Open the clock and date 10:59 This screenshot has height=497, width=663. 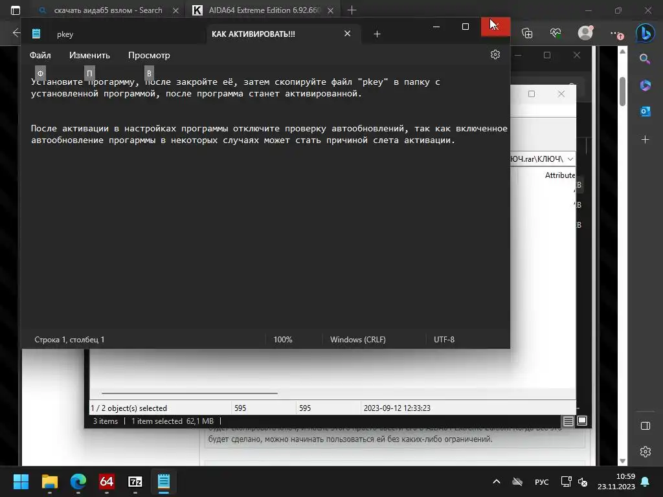616,481
